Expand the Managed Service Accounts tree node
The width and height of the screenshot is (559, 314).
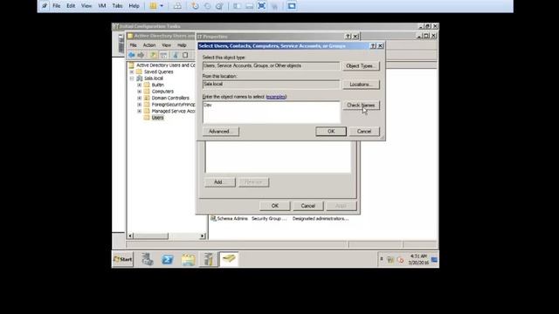point(140,111)
